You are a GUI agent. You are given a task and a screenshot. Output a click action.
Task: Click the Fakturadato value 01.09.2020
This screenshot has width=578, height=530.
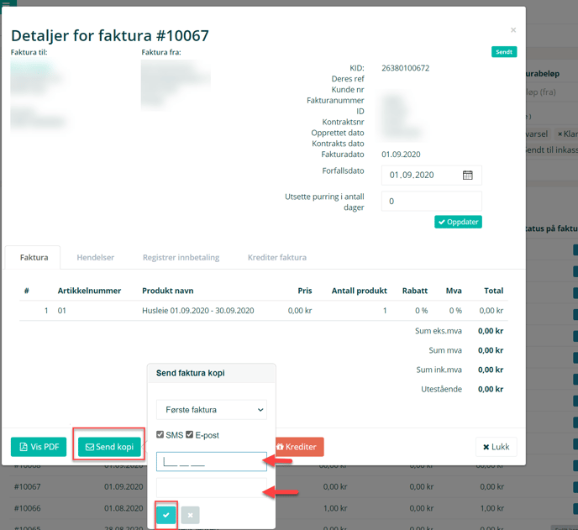(x=401, y=155)
